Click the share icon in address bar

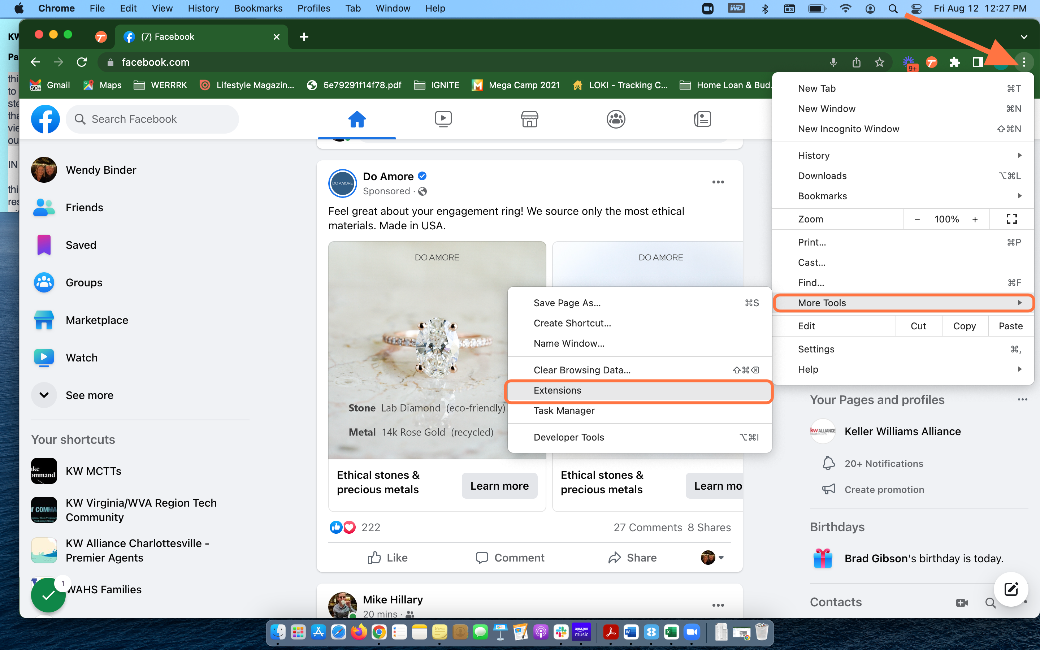click(856, 62)
